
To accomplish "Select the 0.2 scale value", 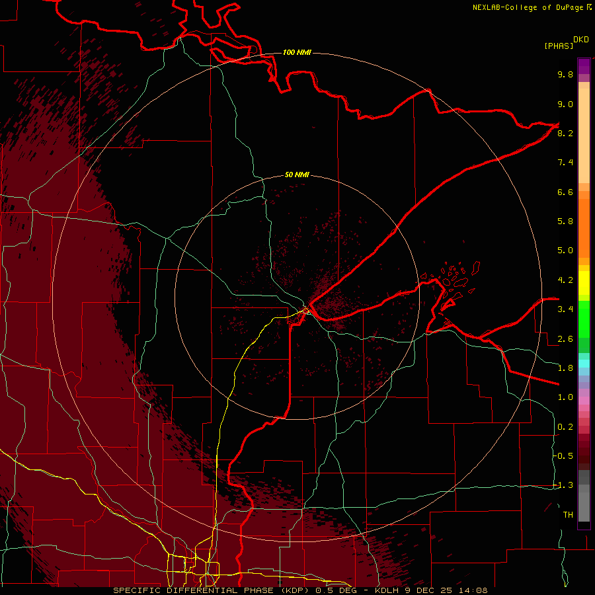I will coord(565,427).
